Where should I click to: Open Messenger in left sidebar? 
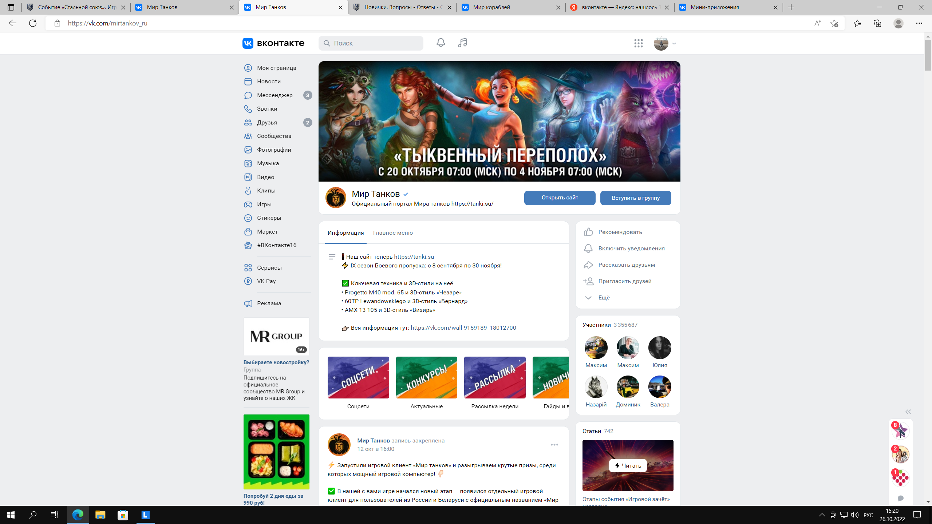pyautogui.click(x=275, y=95)
